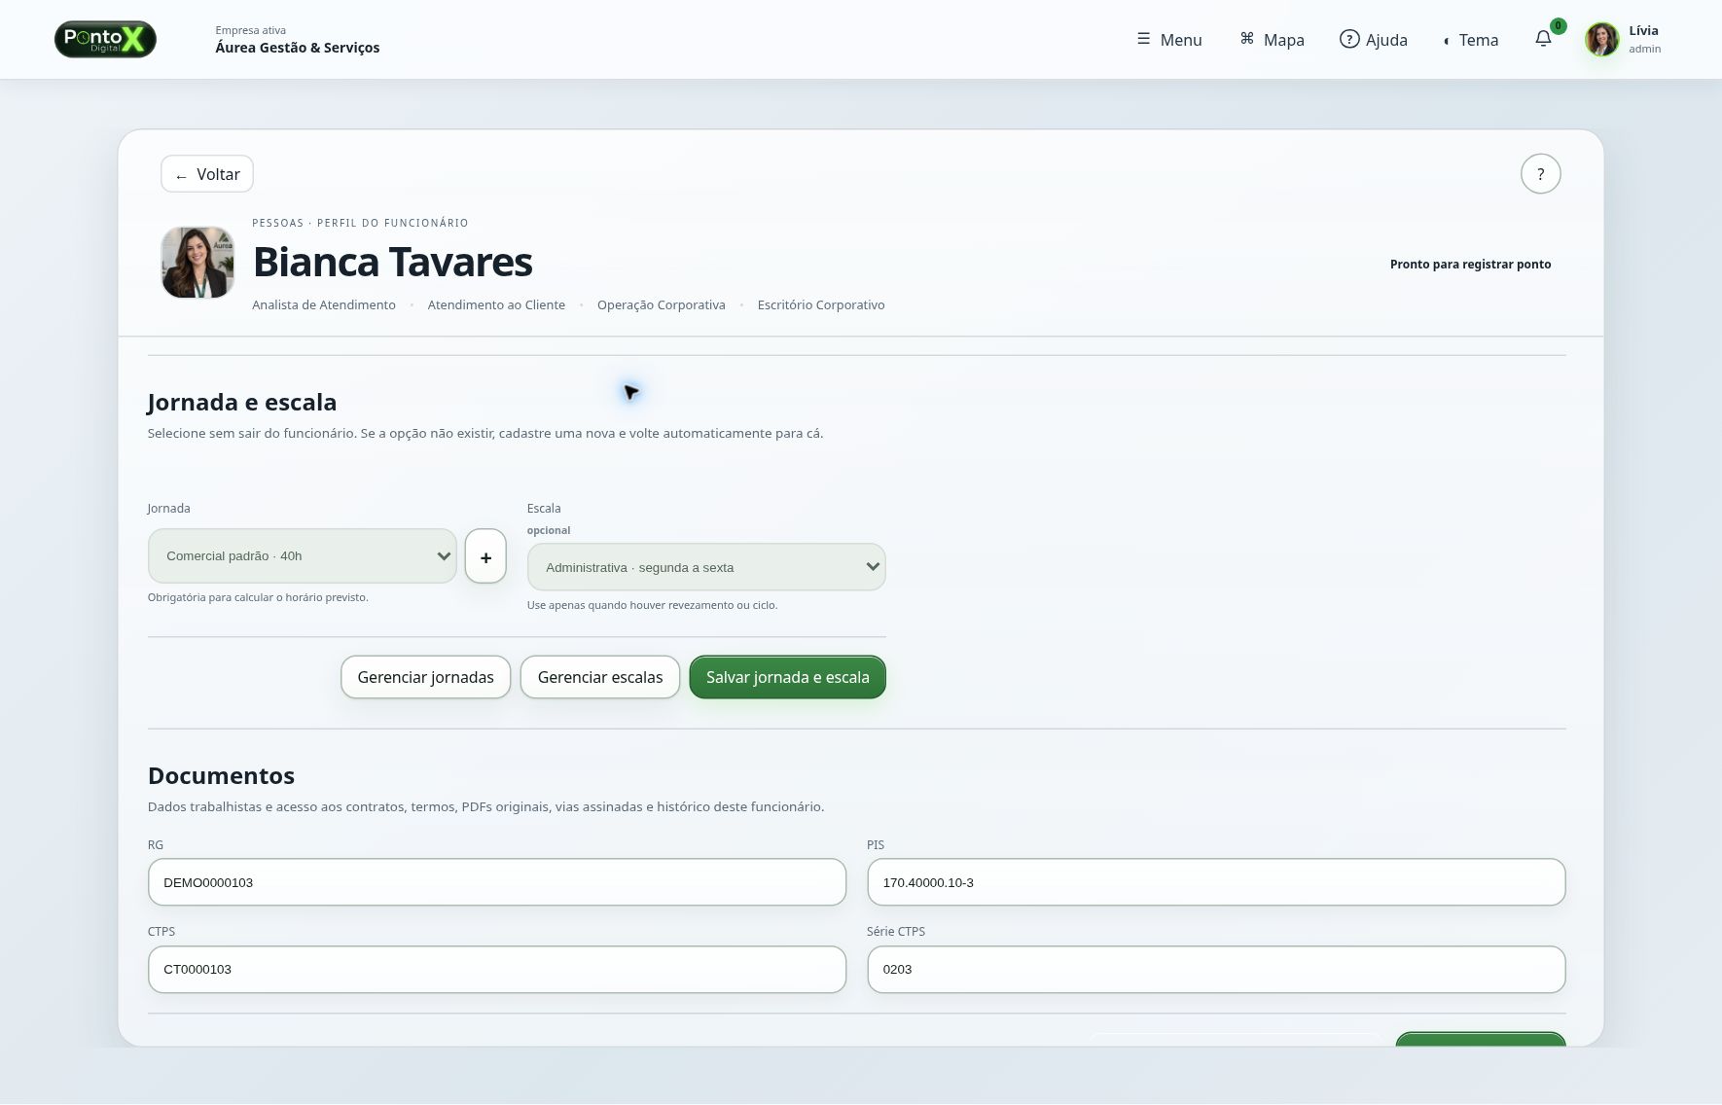This screenshot has width=1722, height=1105.
Task: Focus the RG input field
Action: click(x=497, y=882)
